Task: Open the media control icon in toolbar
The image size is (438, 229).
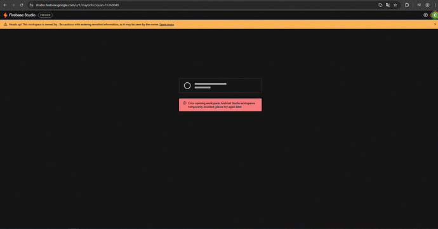Action: coord(419,5)
